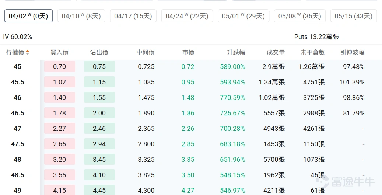Select strike price 45 row label
The height and width of the screenshot is (195, 382).
click(x=18, y=67)
